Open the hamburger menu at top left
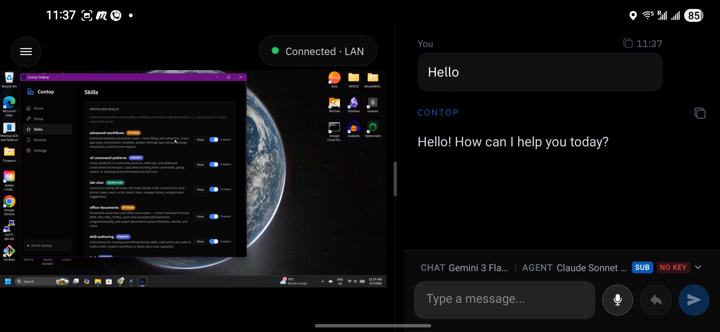Image resolution: width=720 pixels, height=332 pixels. coord(26,52)
